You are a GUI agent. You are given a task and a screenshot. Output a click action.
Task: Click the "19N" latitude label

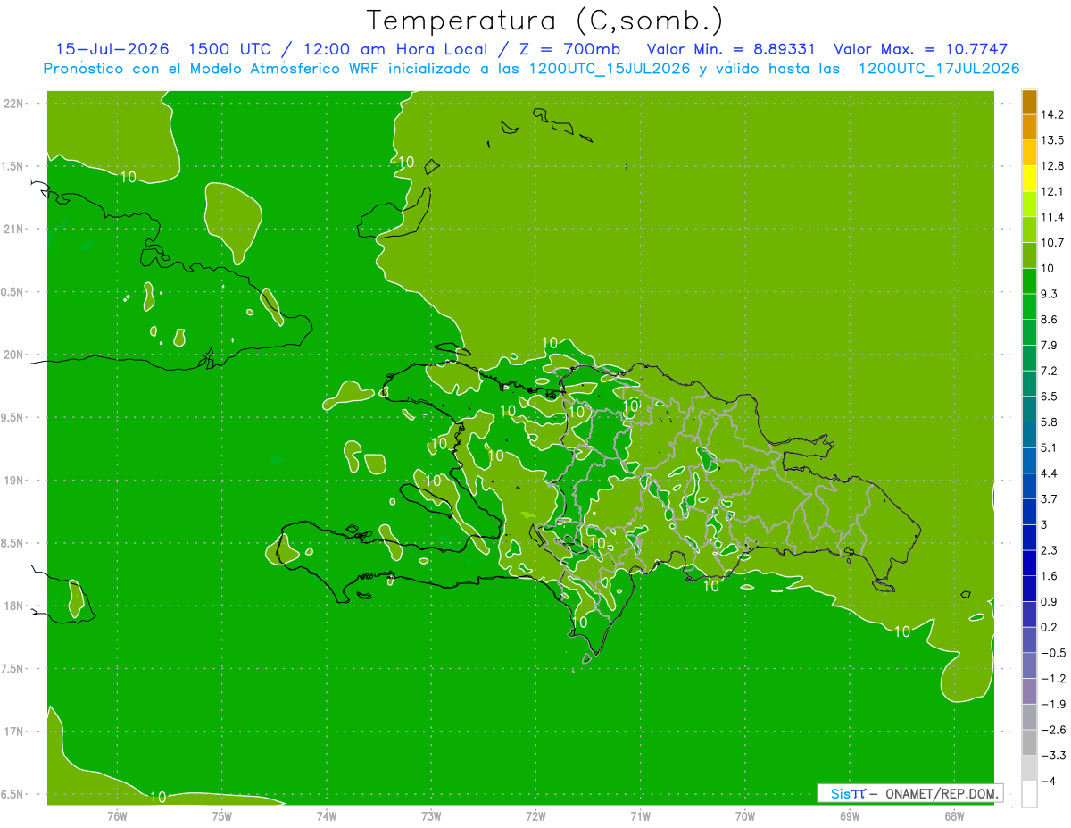(x=14, y=481)
